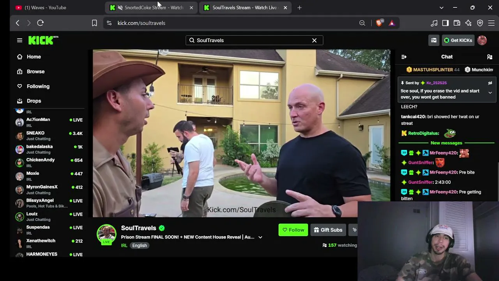
Task: Open a new browser tab
Action: coord(299,7)
